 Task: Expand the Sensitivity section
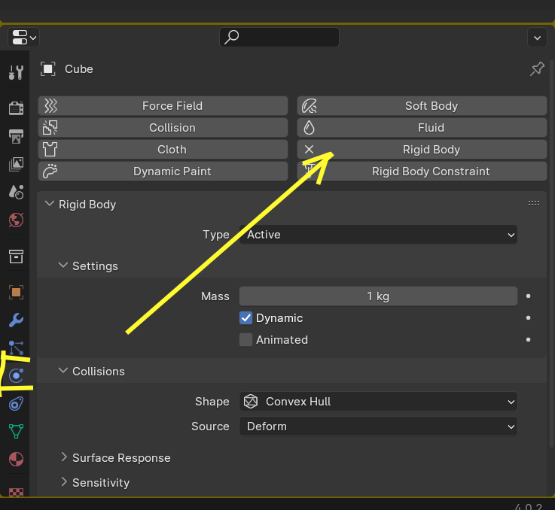[x=100, y=483]
